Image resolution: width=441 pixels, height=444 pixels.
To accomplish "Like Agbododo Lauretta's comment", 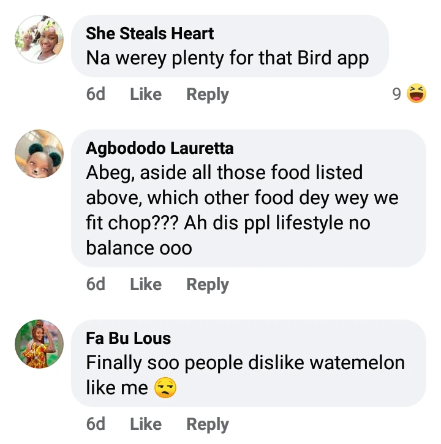I will 146,285.
